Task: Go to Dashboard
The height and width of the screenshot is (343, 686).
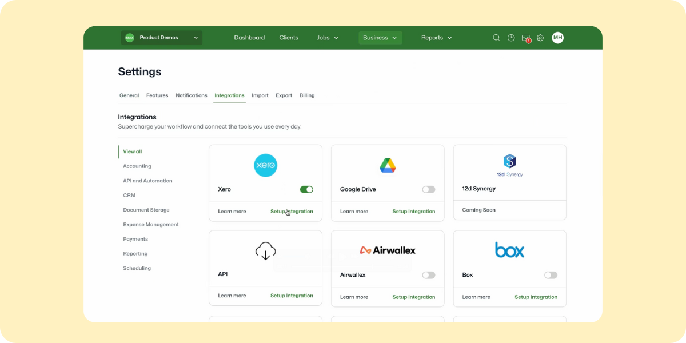Action: click(x=249, y=38)
